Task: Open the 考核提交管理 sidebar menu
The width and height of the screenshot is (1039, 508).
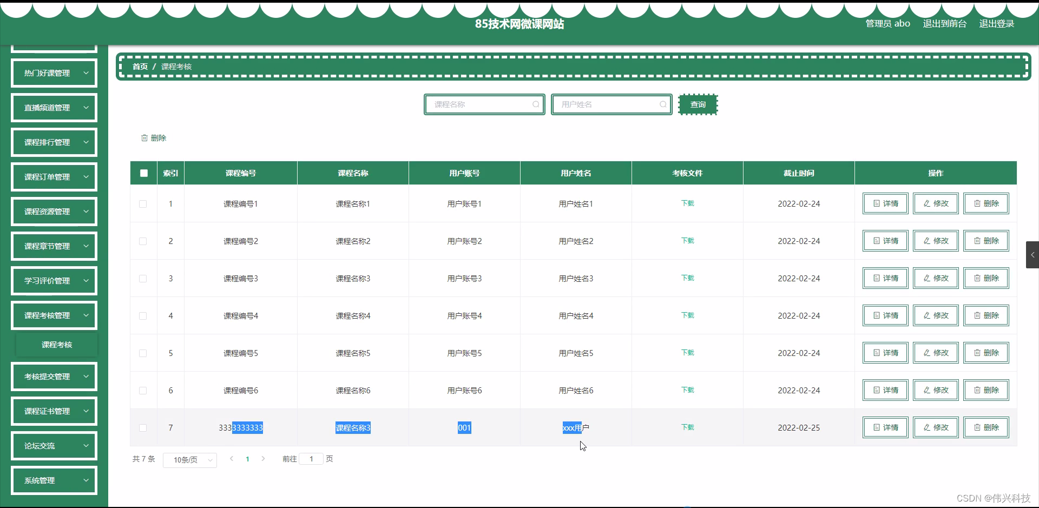Action: (x=54, y=376)
